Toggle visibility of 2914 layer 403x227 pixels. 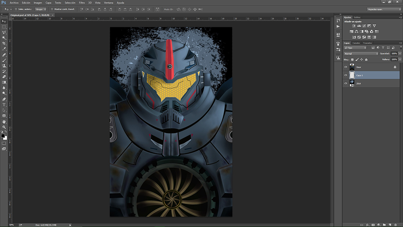click(x=346, y=83)
